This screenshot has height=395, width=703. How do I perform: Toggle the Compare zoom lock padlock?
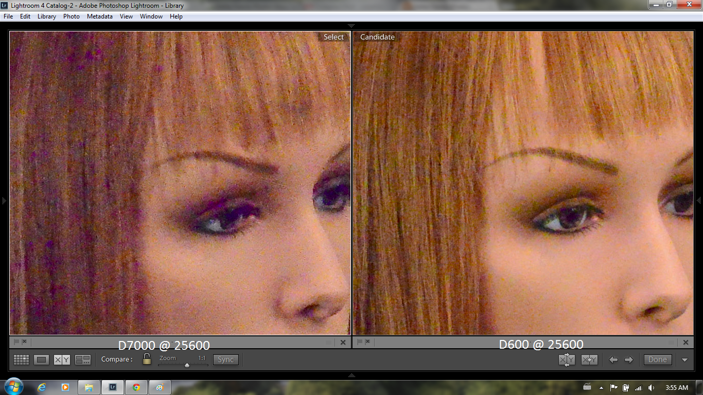click(146, 359)
